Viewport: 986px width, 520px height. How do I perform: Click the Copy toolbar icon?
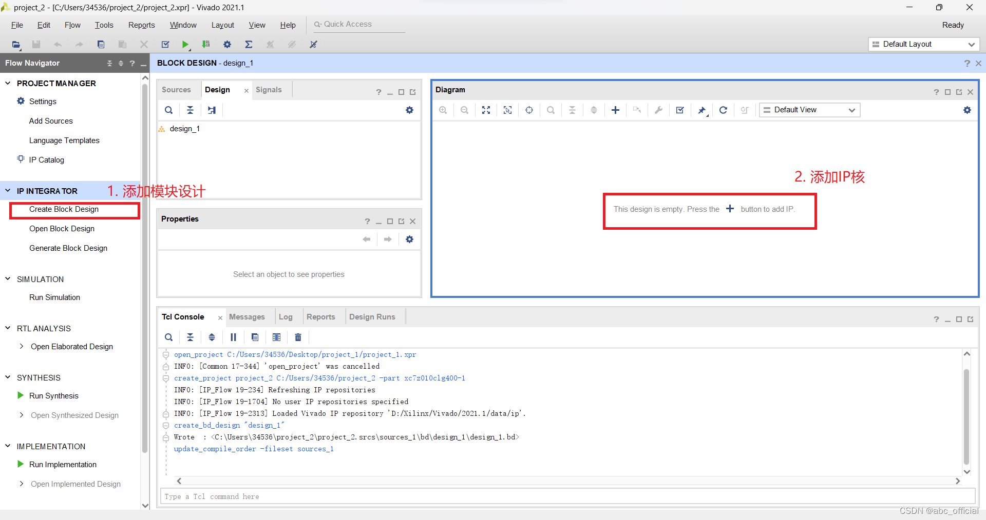tap(101, 45)
